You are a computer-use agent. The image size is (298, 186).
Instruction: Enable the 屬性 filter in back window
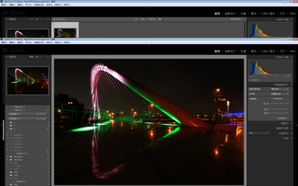pos(143,19)
